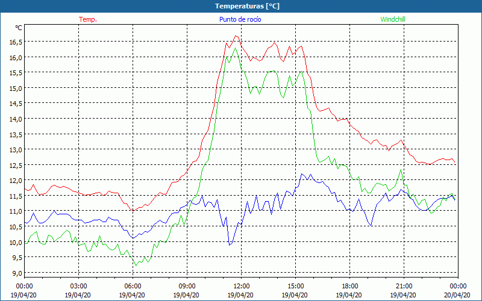Click the blue dew point dip near 11:30
Image resolution: width=482 pixels, height=301 pixels.
click(x=230, y=245)
